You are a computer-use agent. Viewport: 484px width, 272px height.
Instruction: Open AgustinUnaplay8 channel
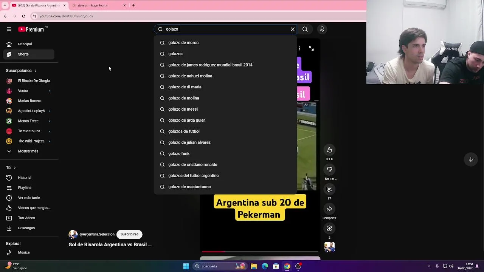(x=29, y=111)
